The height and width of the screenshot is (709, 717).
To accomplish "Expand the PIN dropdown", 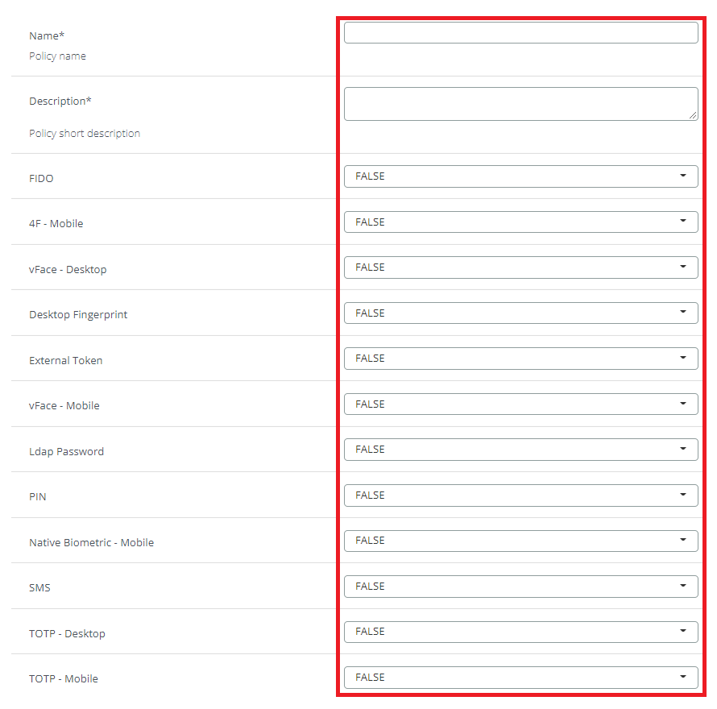I will tap(520, 495).
